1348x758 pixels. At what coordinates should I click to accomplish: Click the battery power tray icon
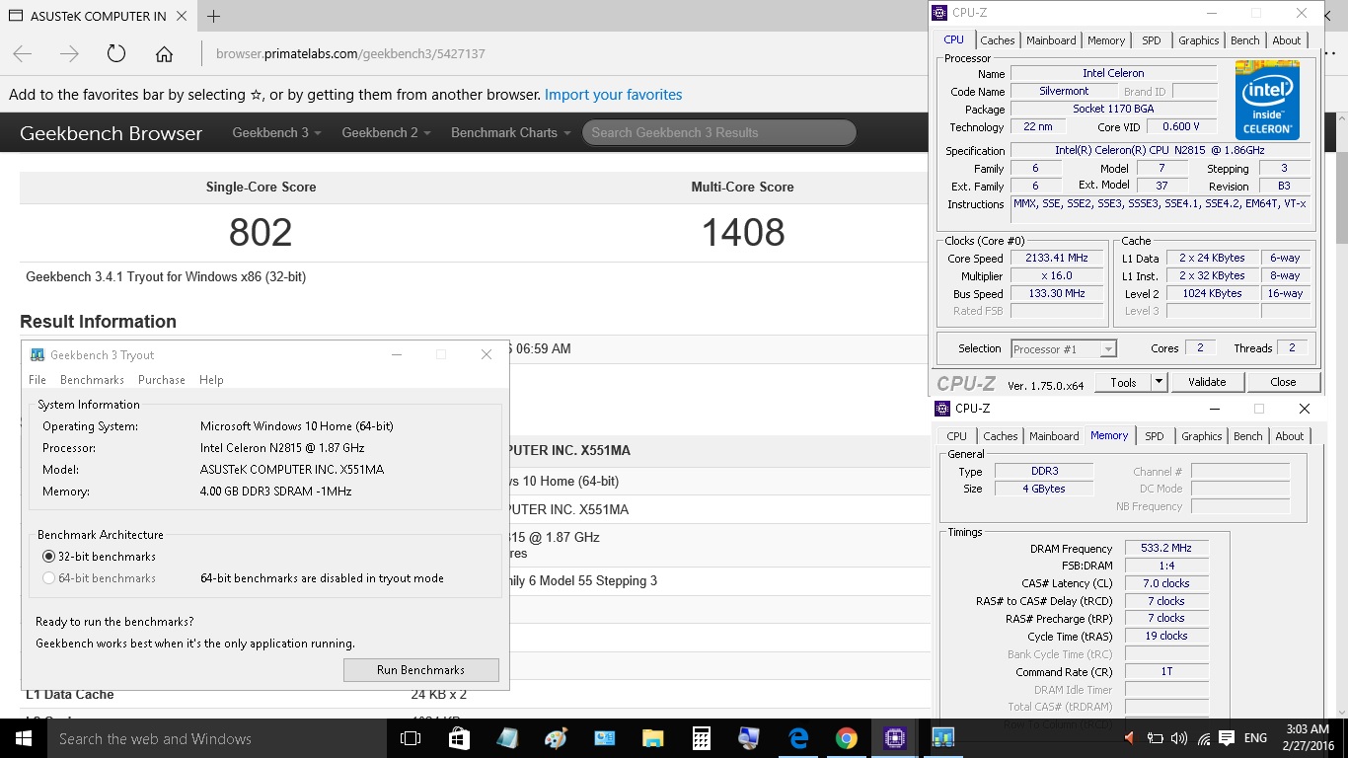[x=1156, y=738]
